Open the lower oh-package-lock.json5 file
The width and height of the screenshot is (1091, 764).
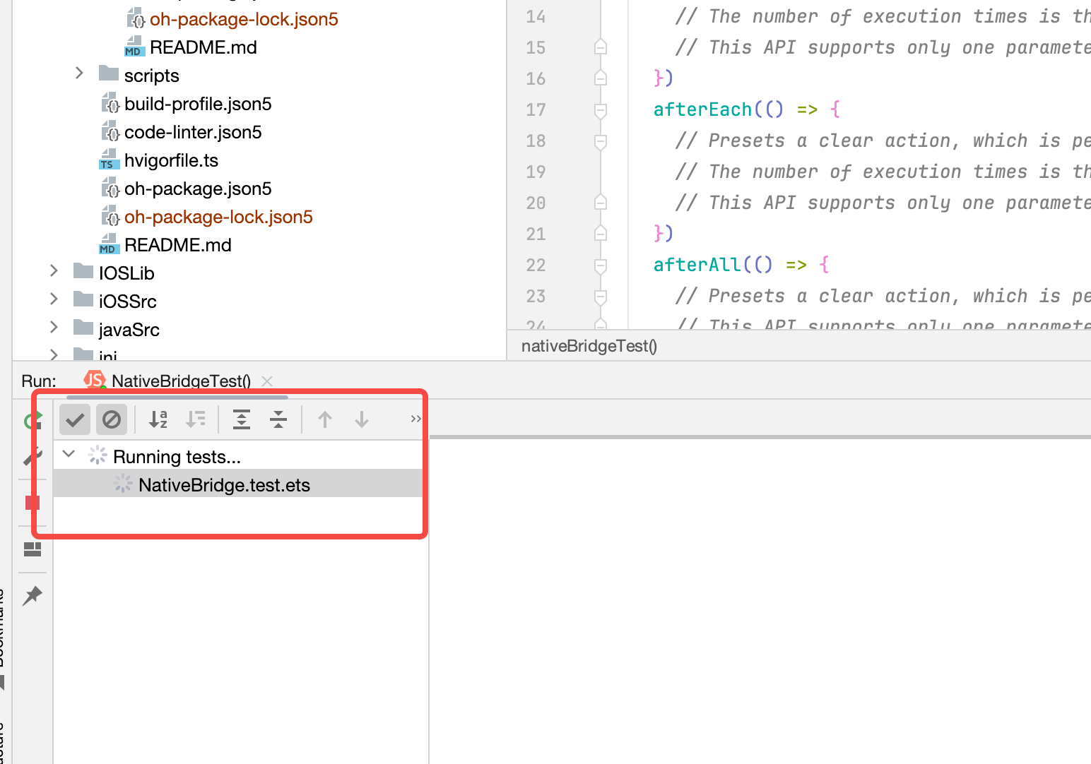[x=218, y=217]
